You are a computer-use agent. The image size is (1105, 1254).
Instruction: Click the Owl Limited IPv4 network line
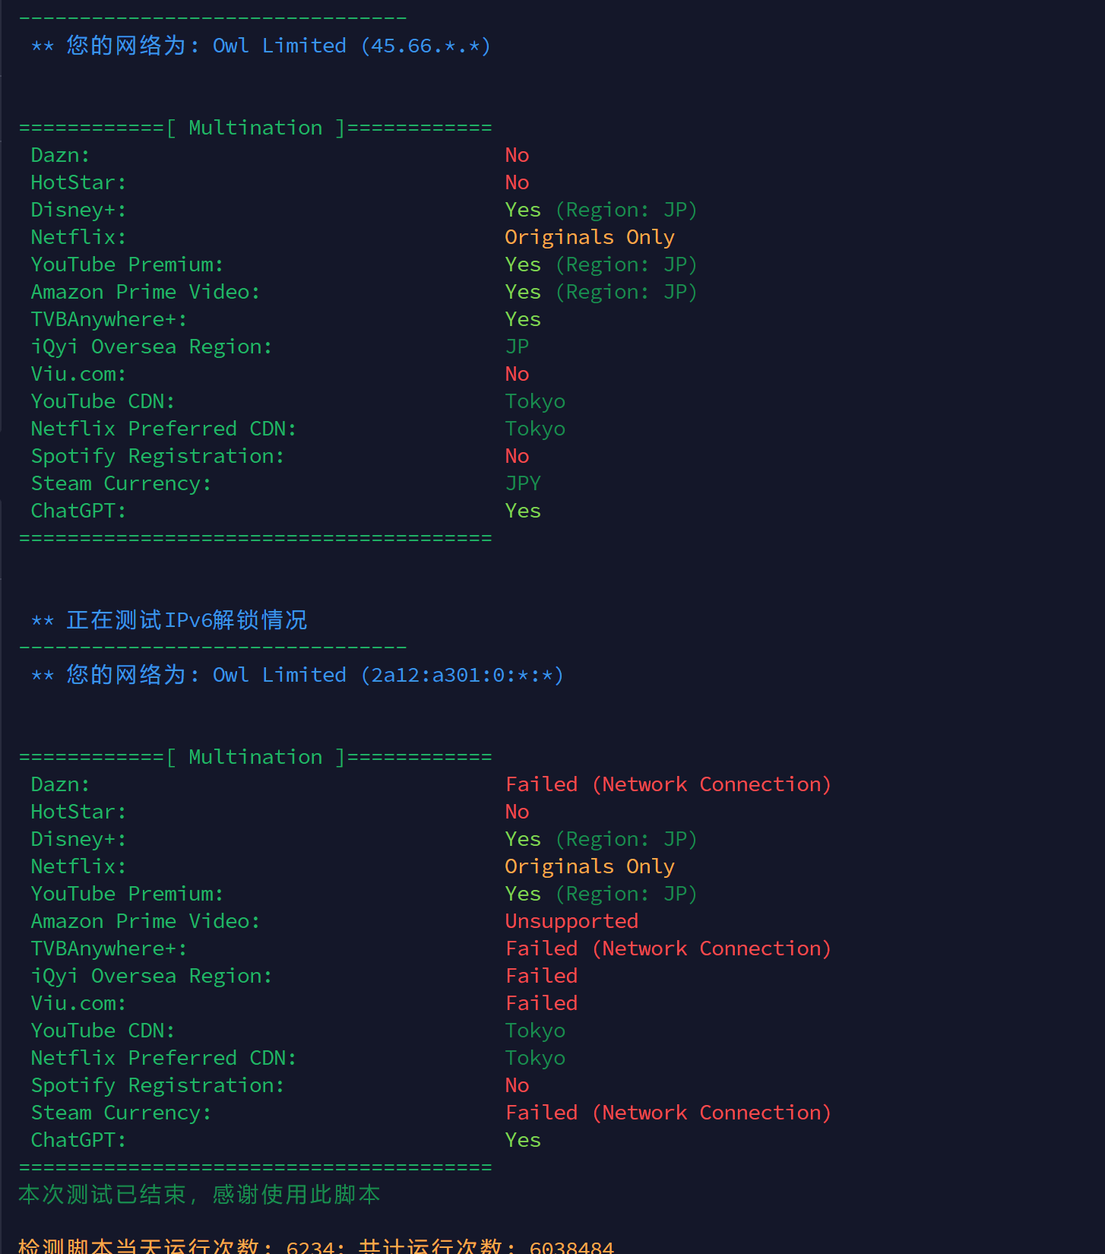261,46
